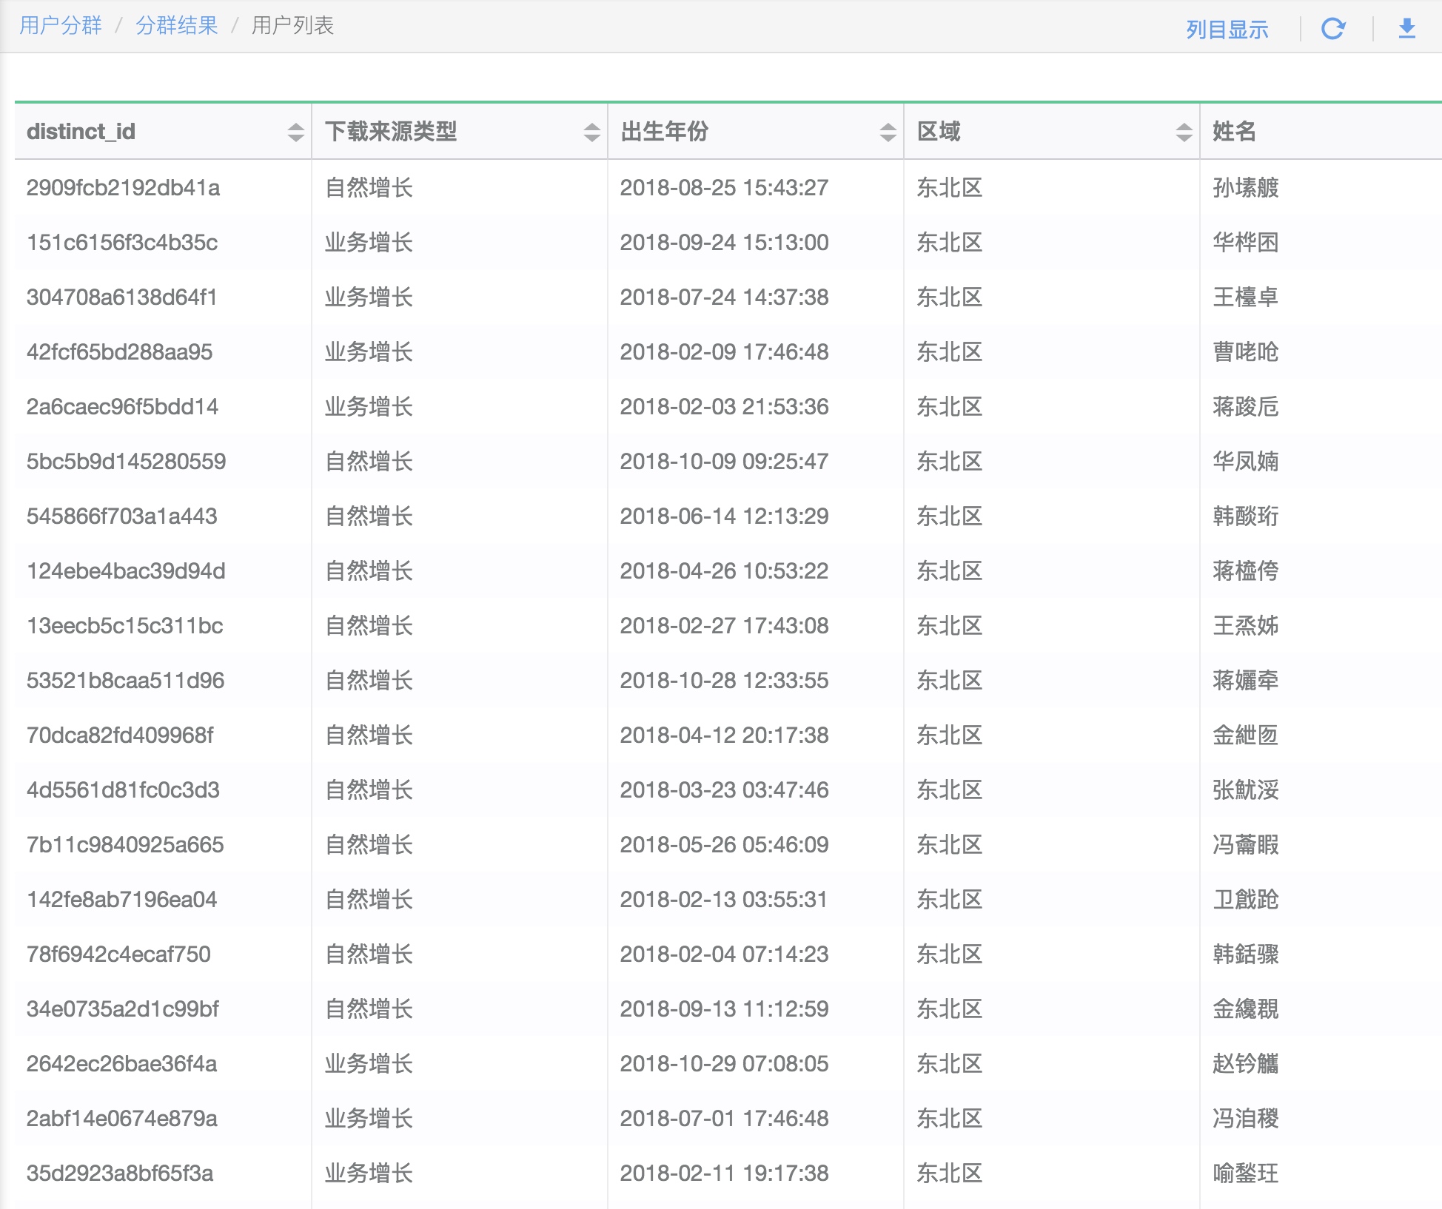Select user id 142fe8ab7196ea04
Screen dimensions: 1442x1209
coord(122,900)
